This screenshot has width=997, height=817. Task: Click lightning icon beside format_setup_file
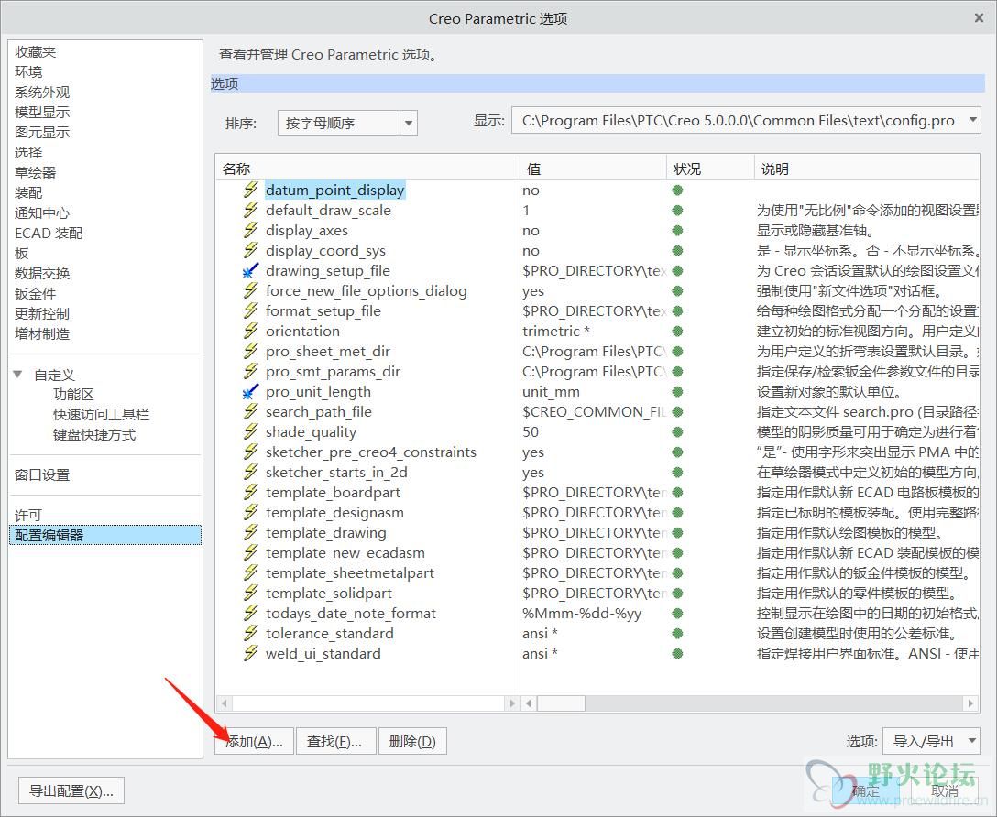pos(250,310)
